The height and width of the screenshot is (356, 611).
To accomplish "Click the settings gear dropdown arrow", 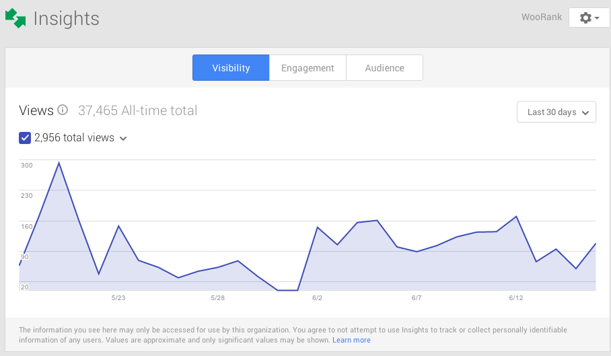I will 597,18.
